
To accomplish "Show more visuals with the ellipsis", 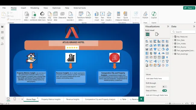I will pyautogui.click(x=147, y=69).
